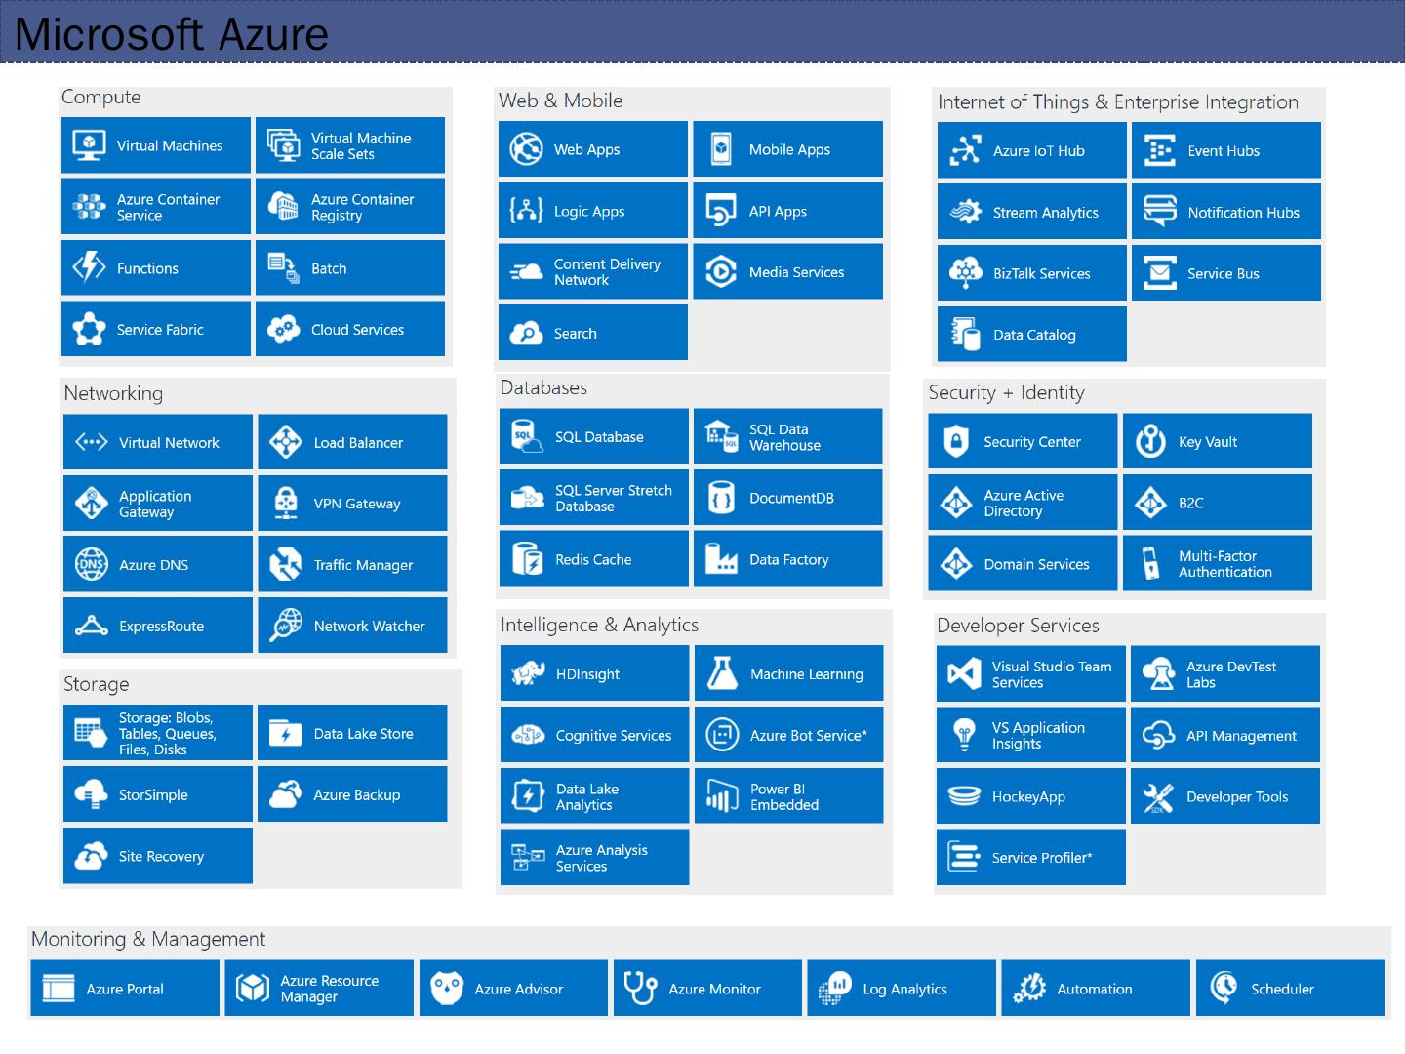1405x1054 pixels.
Task: Select the Event Hubs tile
Action: point(1226,150)
